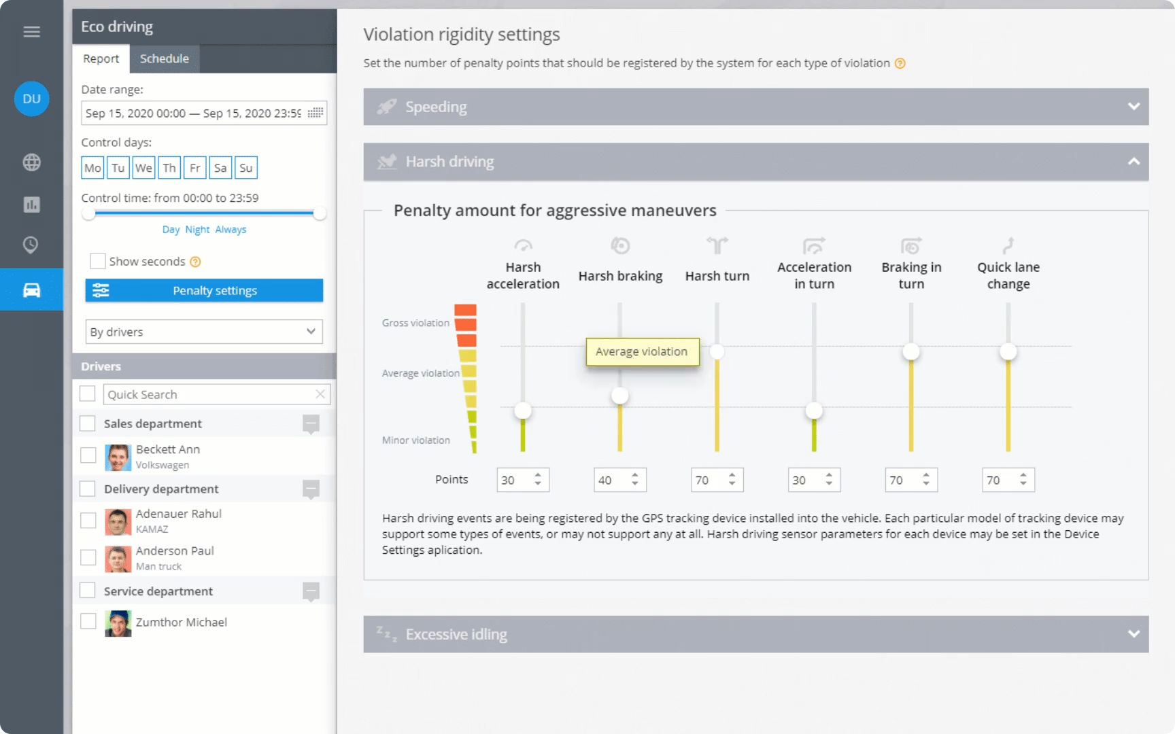This screenshot has width=1175, height=734.
Task: Open Penalty settings
Action: point(204,290)
